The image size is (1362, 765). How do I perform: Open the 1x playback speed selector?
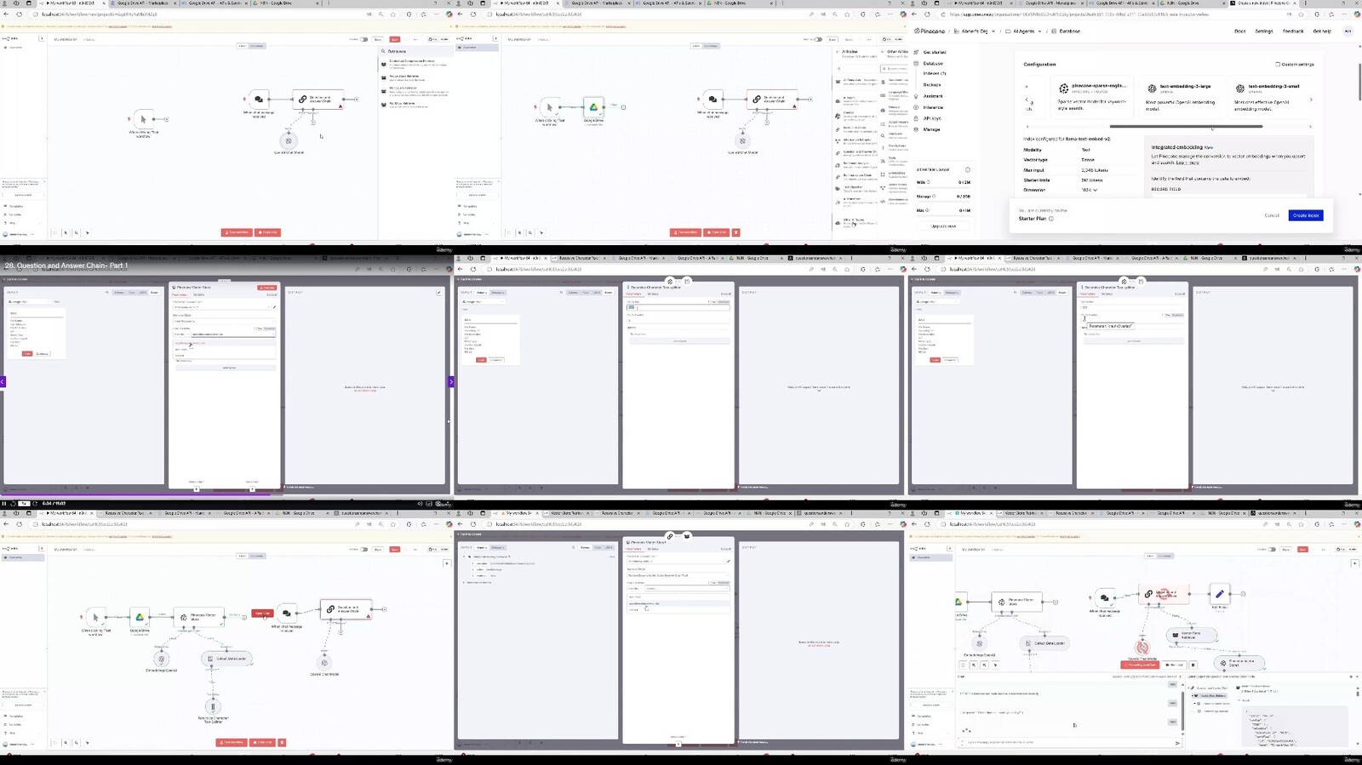(x=24, y=504)
